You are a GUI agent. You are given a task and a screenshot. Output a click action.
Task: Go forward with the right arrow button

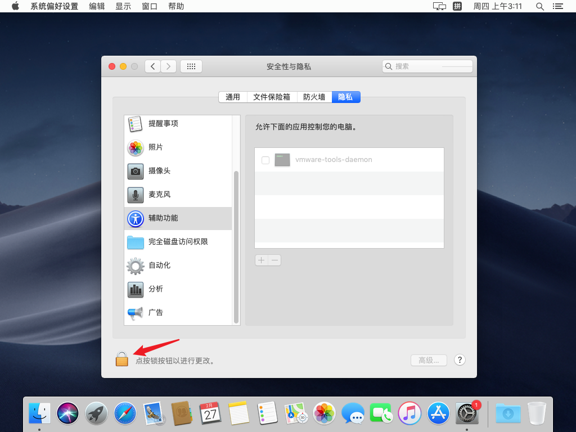pyautogui.click(x=168, y=66)
